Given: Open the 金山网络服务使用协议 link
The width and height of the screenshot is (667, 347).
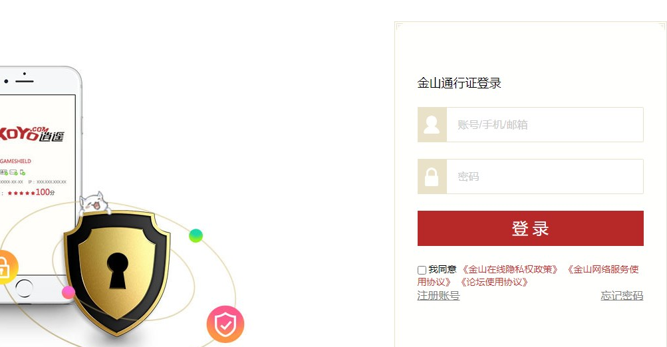Looking at the screenshot, I should click(528, 276).
